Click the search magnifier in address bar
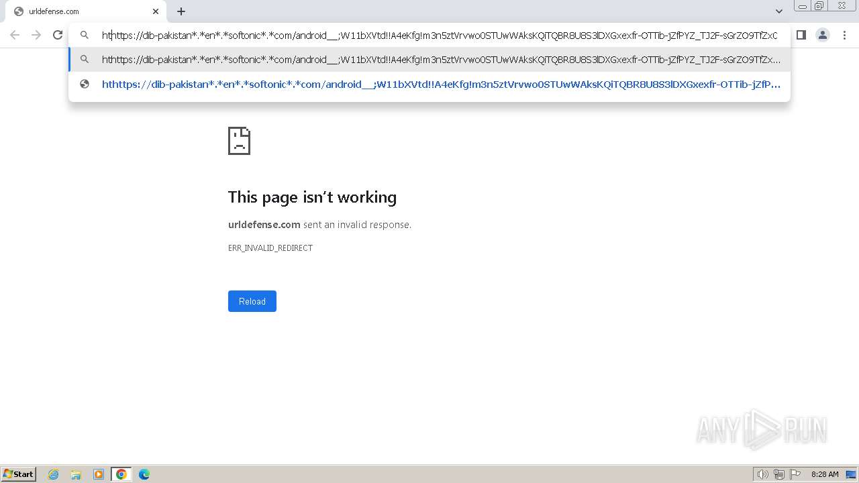 tap(85, 35)
